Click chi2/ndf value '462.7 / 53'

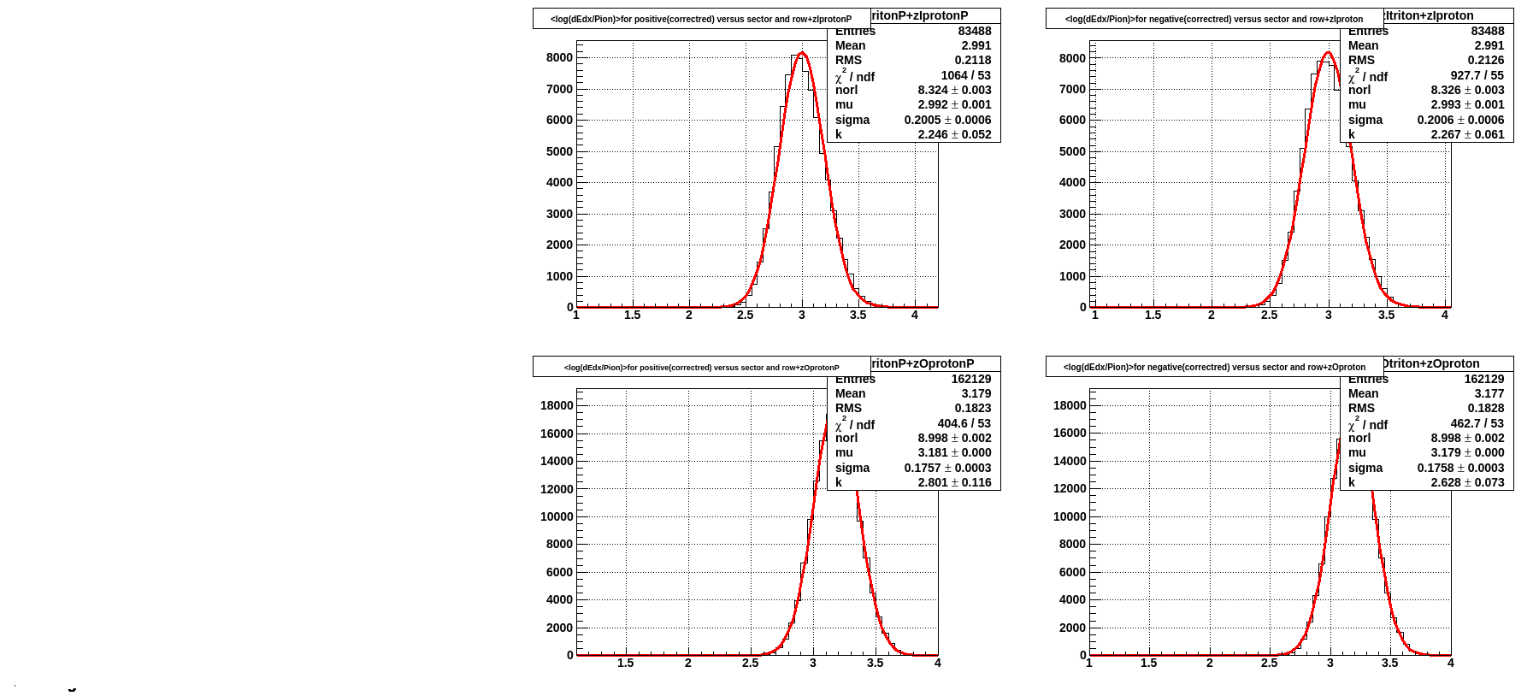(x=1477, y=423)
